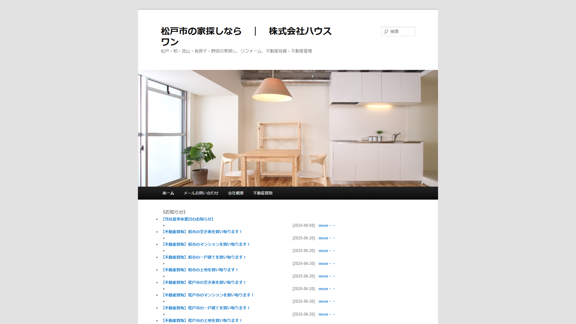Image resolution: width=576 pixels, height=324 pixels.
Task: Open 松戸市の空き家を買い取ります link
Action: click(204, 283)
